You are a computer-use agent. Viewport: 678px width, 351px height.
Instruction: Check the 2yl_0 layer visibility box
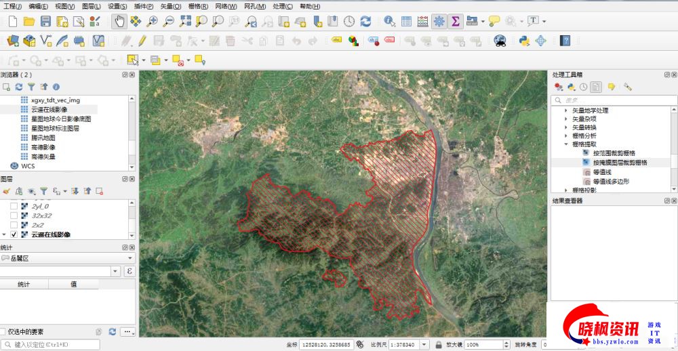(x=14, y=206)
